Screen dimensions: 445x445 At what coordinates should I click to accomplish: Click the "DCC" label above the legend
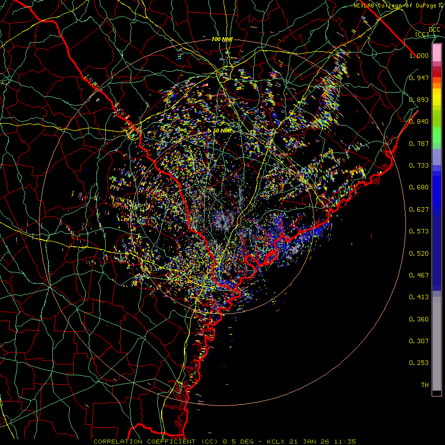coord(435,30)
